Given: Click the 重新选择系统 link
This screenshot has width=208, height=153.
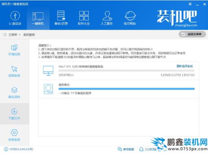Looking at the screenshot, I should tap(185, 66).
